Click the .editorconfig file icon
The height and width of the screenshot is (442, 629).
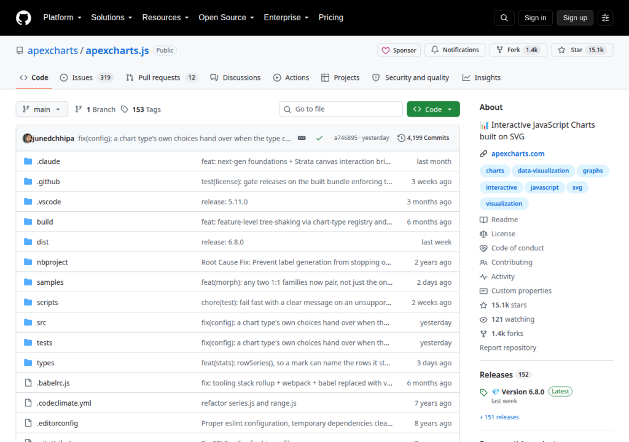click(x=28, y=423)
